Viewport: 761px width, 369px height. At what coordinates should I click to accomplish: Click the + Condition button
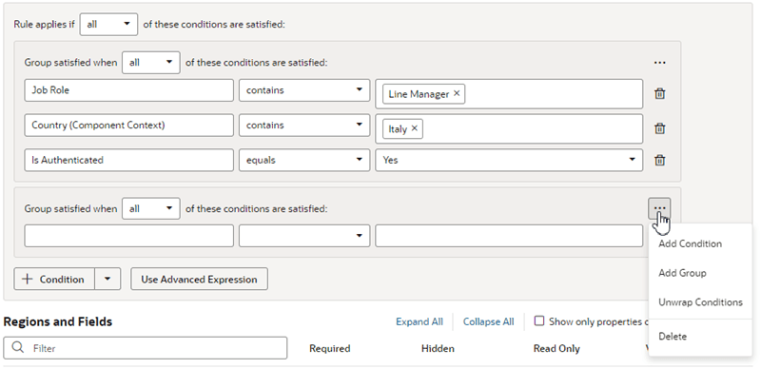pyautogui.click(x=54, y=279)
